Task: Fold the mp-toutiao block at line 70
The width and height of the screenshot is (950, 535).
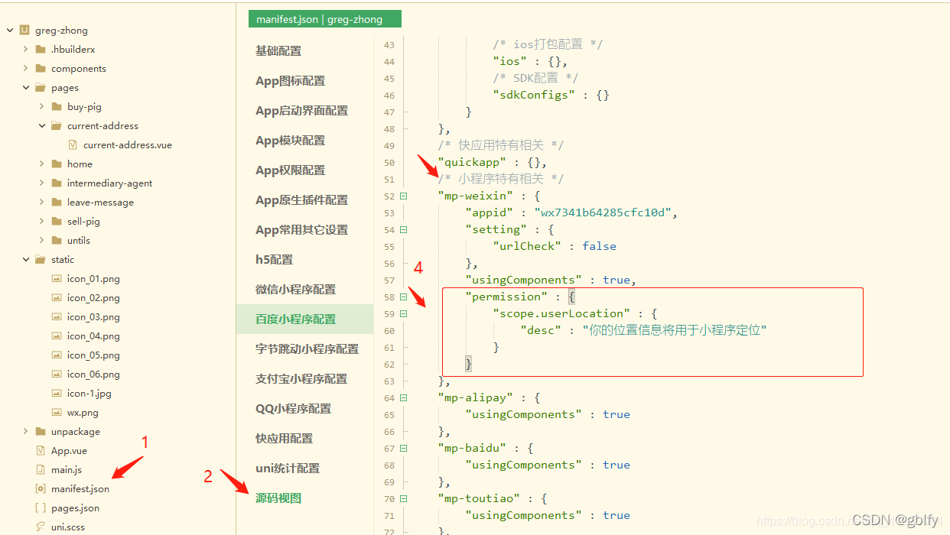Action: [x=404, y=498]
